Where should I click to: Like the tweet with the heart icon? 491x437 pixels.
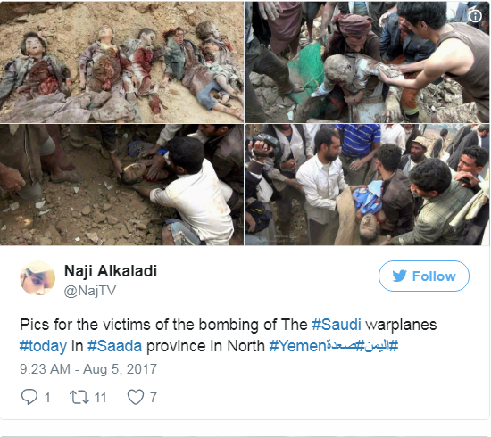136,397
